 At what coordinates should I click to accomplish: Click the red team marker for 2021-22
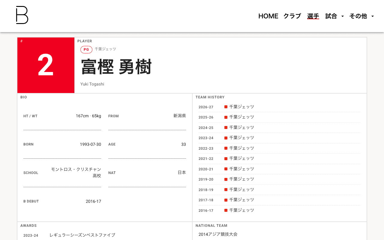[x=226, y=158]
